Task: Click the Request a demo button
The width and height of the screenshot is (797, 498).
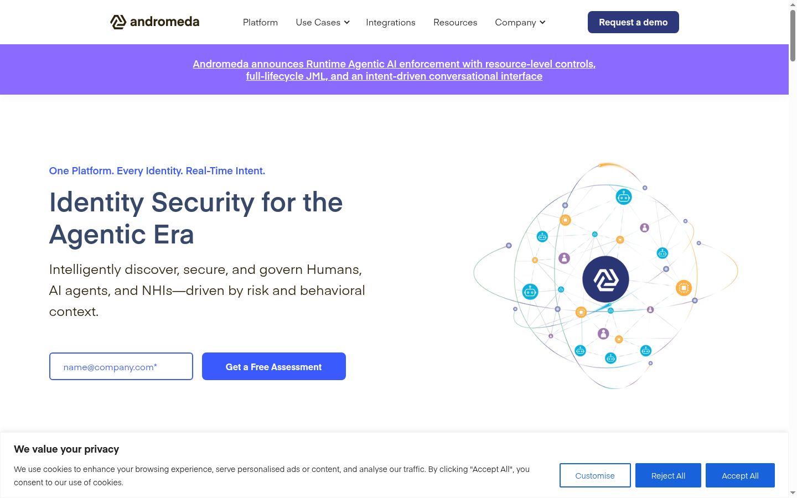Action: 633,22
